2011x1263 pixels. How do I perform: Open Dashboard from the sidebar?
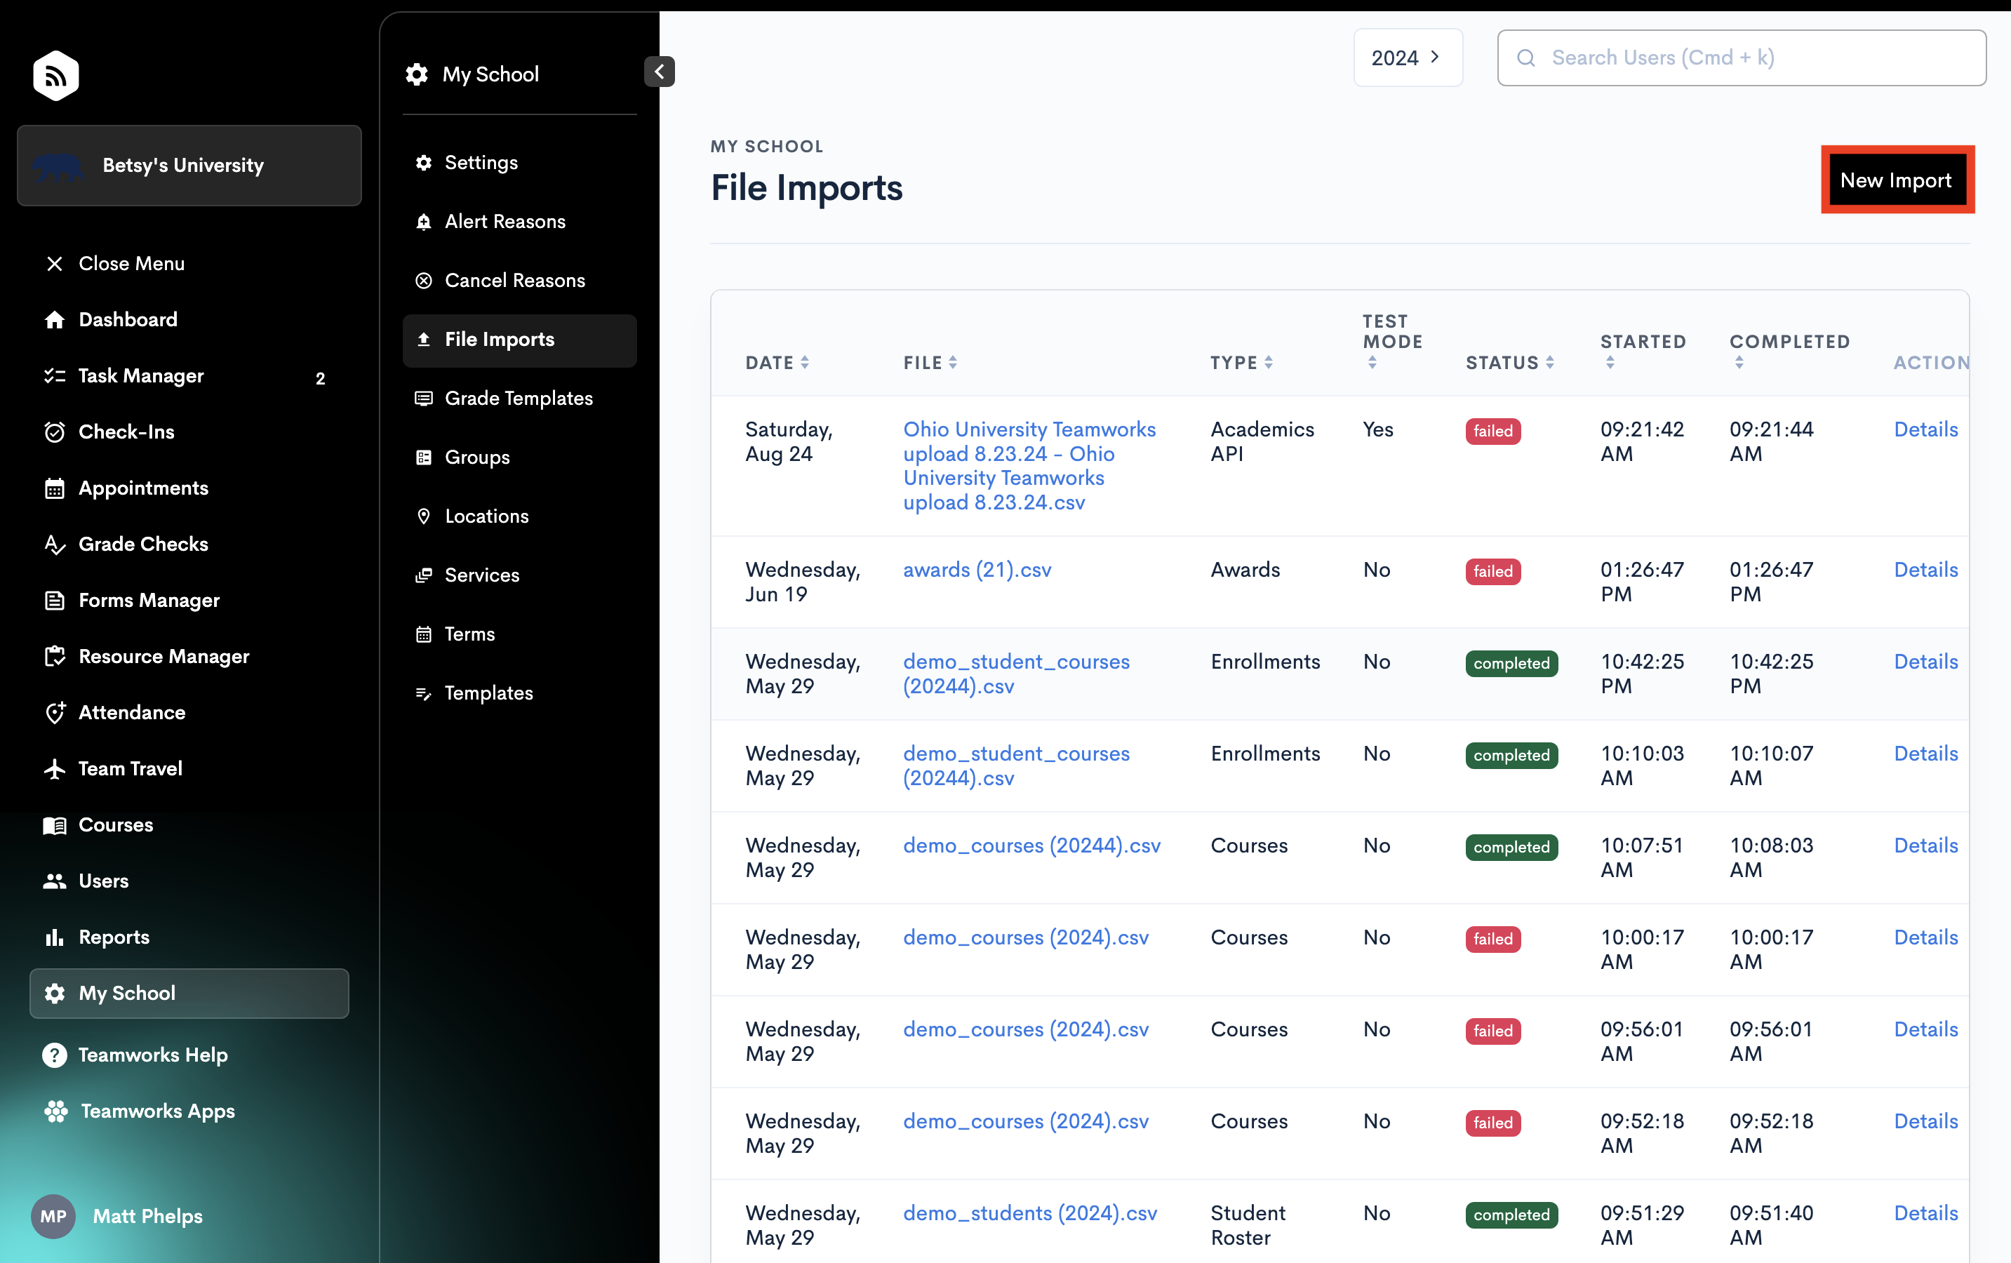point(127,319)
